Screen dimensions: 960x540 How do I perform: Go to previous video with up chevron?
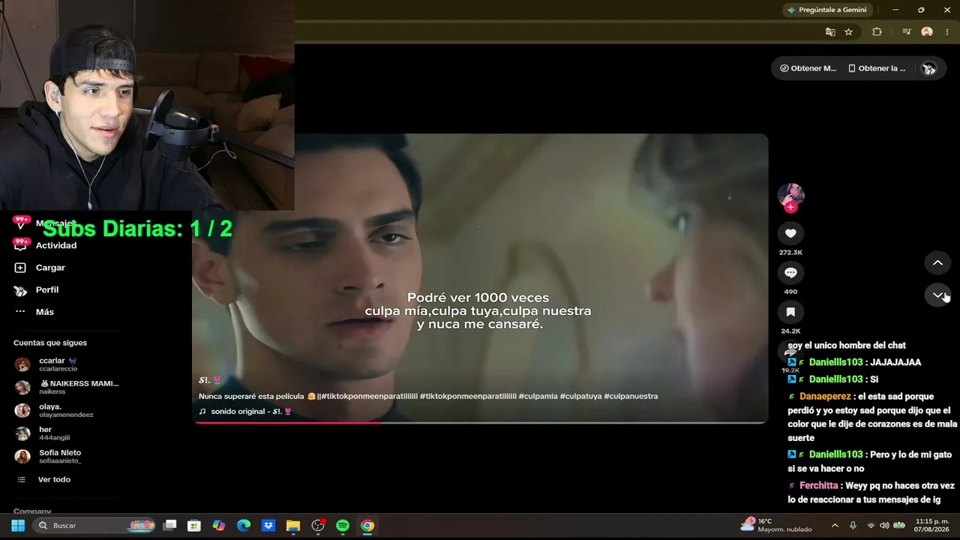(937, 262)
